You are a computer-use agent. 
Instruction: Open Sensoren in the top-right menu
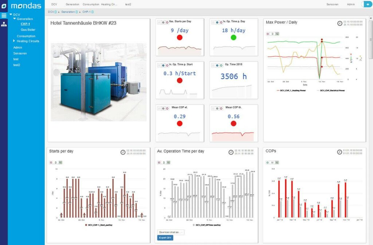pyautogui.click(x=332, y=4)
